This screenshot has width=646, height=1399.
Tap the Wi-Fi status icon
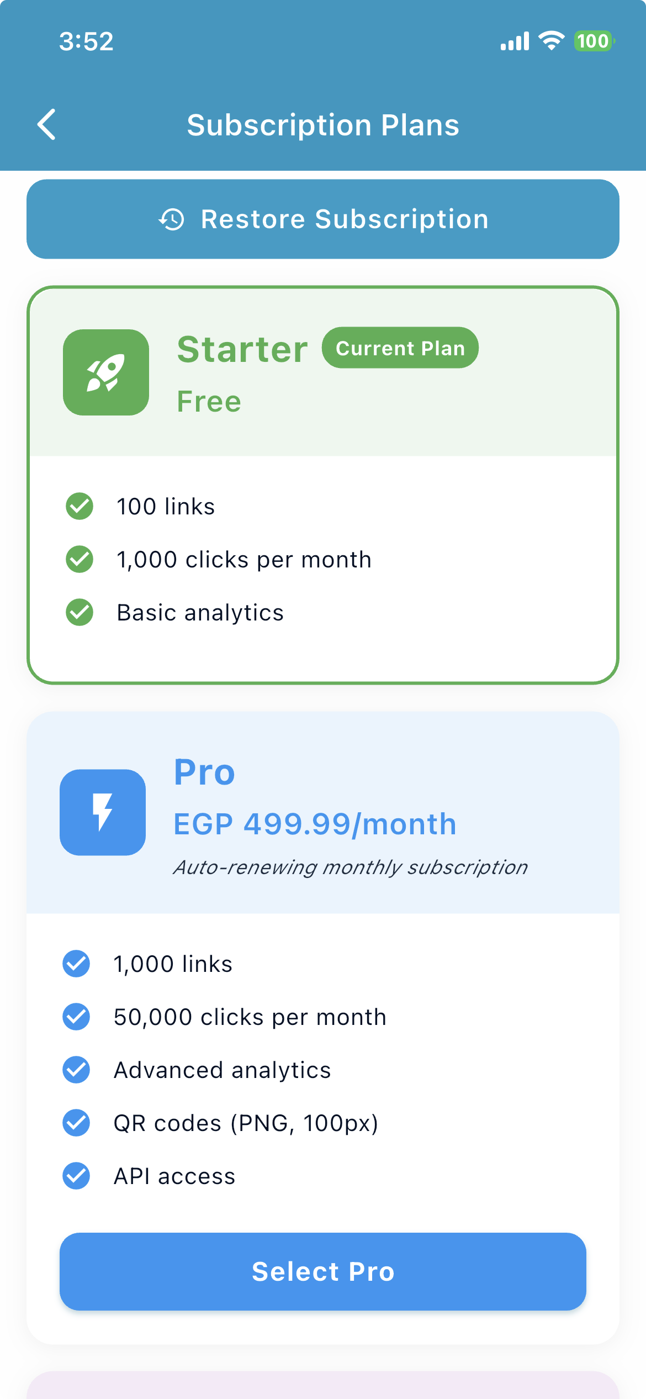pos(551,41)
